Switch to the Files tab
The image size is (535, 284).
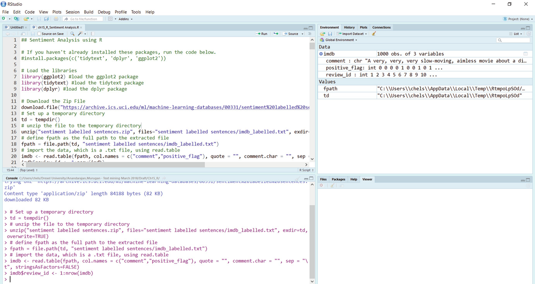click(x=323, y=179)
